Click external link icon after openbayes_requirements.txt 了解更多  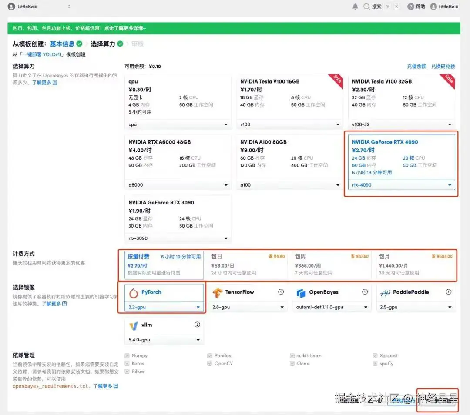pyautogui.click(x=116, y=386)
